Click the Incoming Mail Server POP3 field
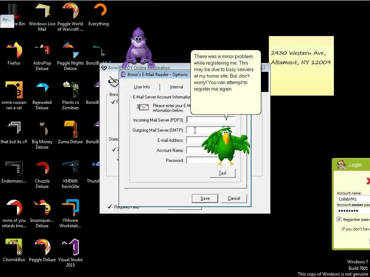Image resolution: width=370 pixels, height=277 pixels. (211, 120)
